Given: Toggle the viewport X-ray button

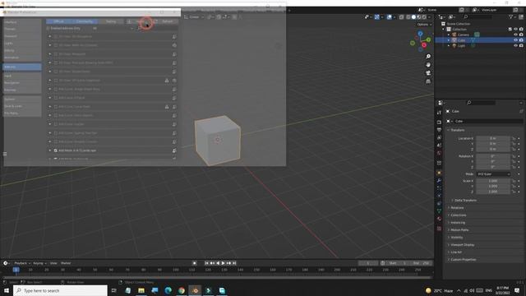Looking at the screenshot, I should [402, 16].
